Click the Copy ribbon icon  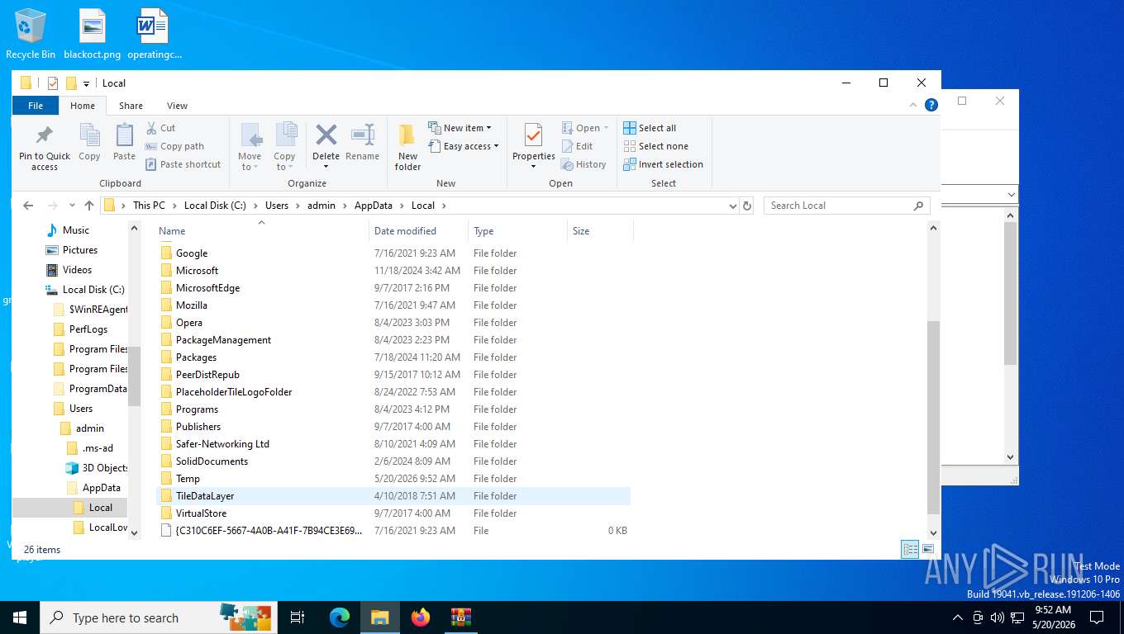click(89, 135)
